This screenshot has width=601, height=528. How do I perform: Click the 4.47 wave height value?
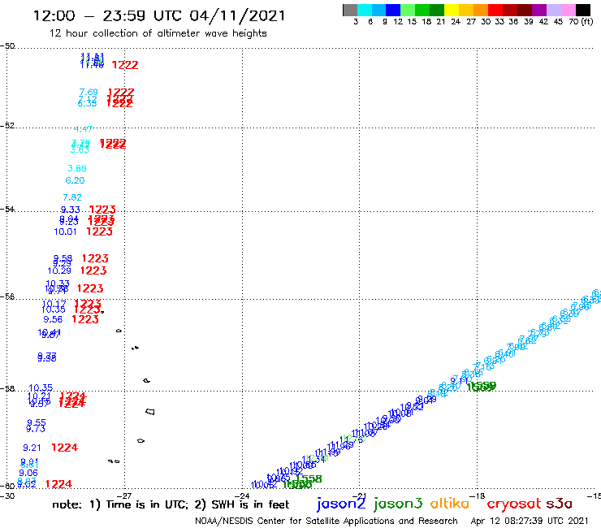83,129
